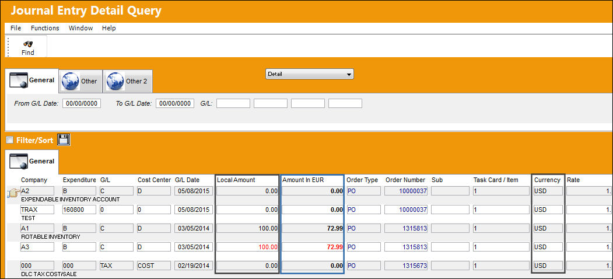Click the Find binoculars toolbar button

28,48
